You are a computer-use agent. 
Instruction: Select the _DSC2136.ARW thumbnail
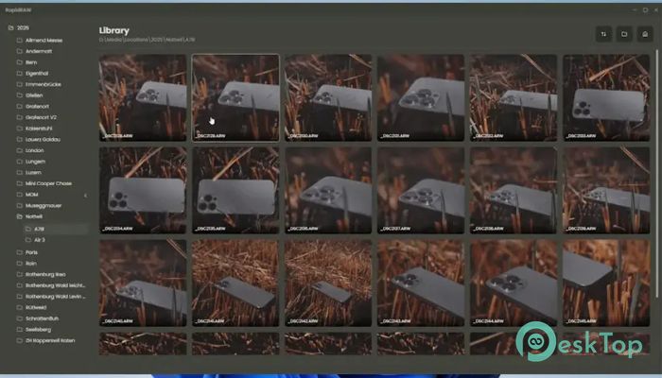[328, 190]
